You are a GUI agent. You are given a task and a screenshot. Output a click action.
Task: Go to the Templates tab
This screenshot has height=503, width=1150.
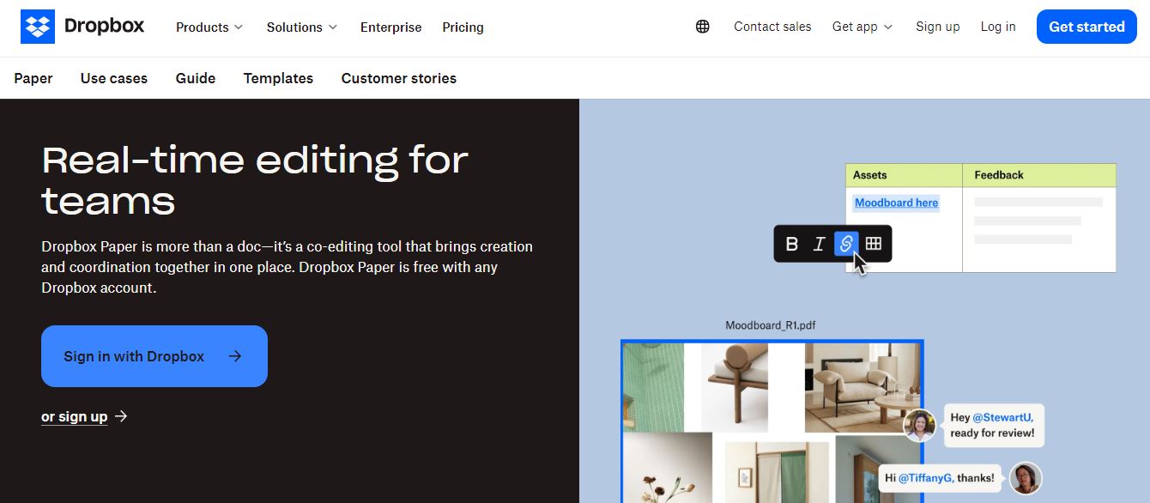tap(278, 78)
